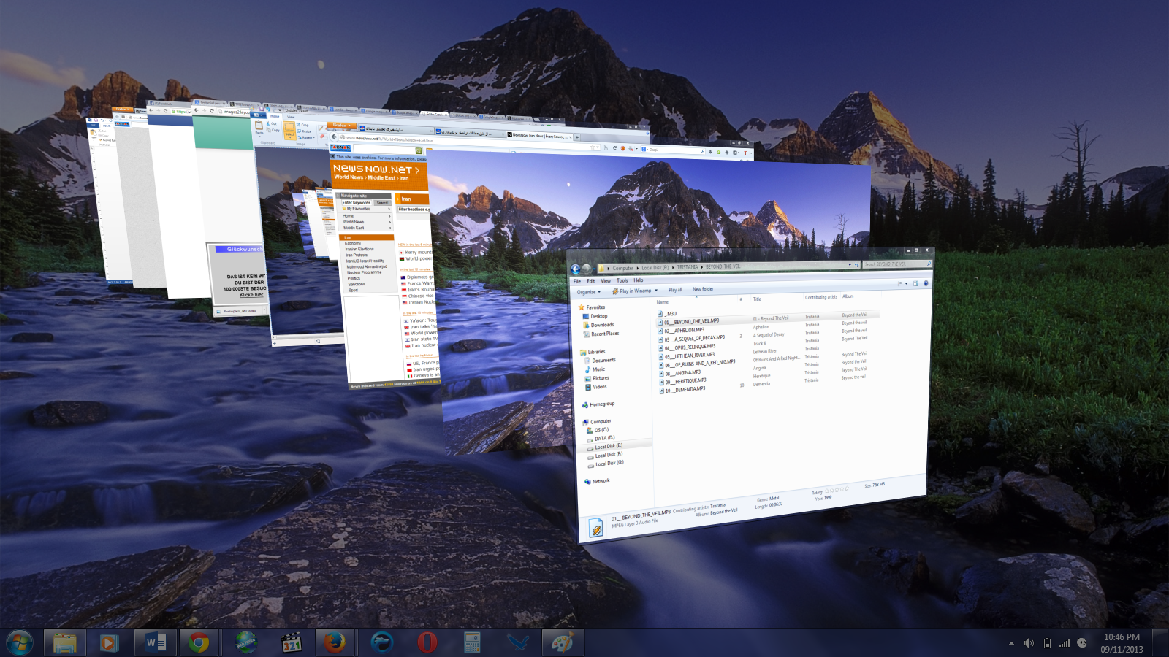Open the Media Player Classic 321 taskbar icon

point(292,642)
